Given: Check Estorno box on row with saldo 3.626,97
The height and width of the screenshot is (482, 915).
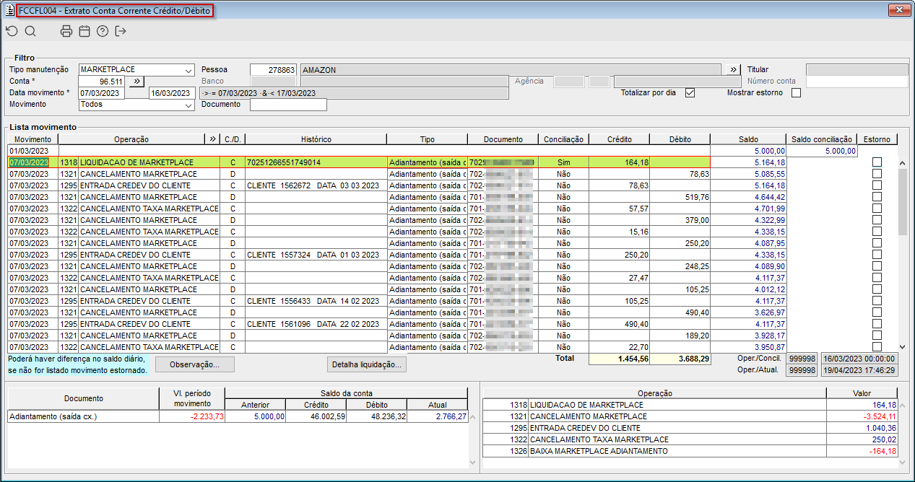Looking at the screenshot, I should [x=877, y=312].
